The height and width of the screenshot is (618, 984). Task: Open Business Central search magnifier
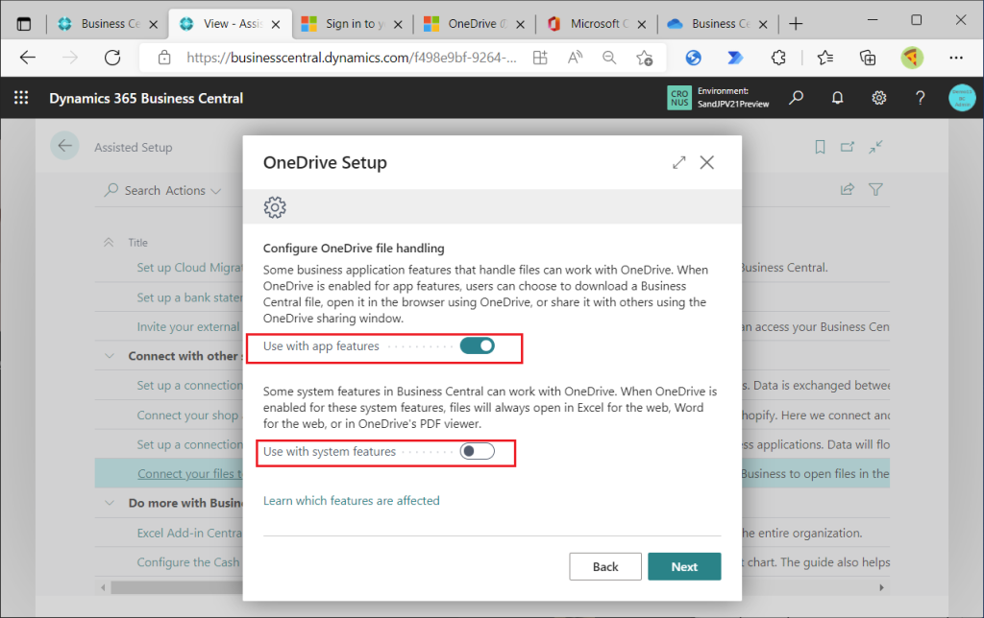(796, 98)
